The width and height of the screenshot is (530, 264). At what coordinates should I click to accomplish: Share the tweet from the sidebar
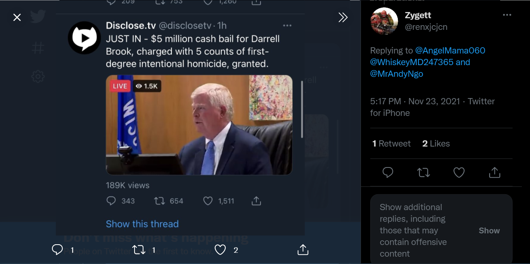point(495,173)
